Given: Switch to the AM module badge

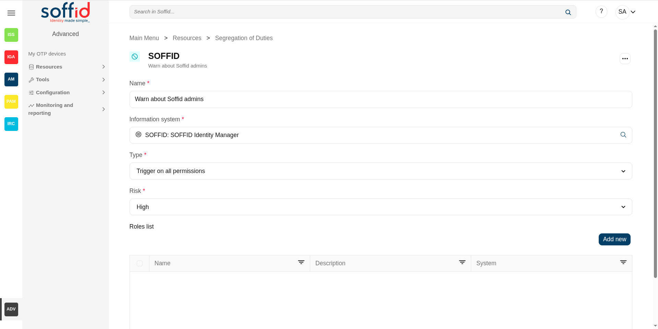Looking at the screenshot, I should pyautogui.click(x=11, y=79).
